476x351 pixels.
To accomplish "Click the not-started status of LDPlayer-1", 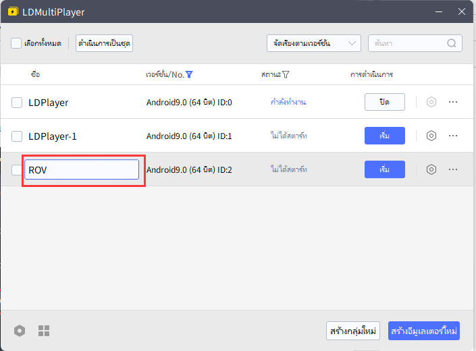I will tap(289, 136).
